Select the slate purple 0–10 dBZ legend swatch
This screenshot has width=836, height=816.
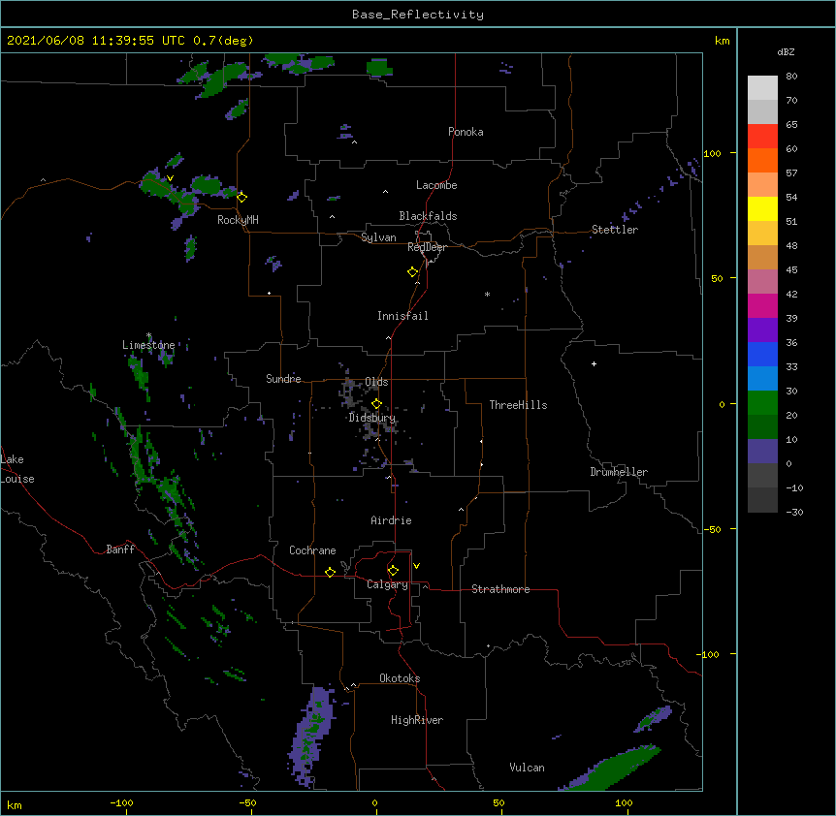pos(762,452)
